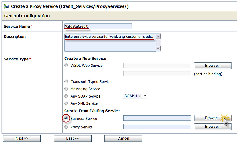Click inside the Description text area
This screenshot has width=237, height=147.
coord(110,43)
